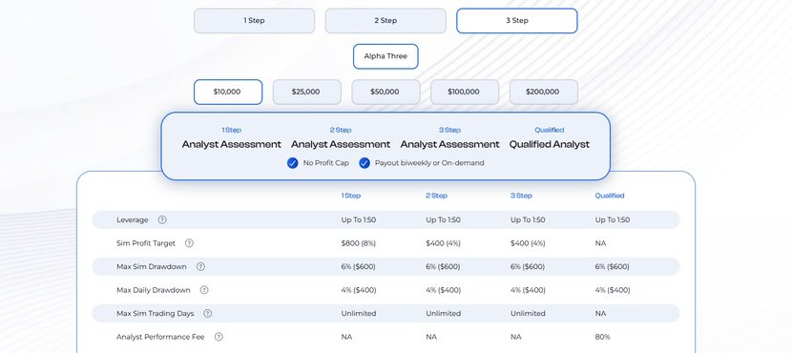The image size is (792, 353).
Task: Click the Max Sim Drawdown row label
Action: click(152, 266)
